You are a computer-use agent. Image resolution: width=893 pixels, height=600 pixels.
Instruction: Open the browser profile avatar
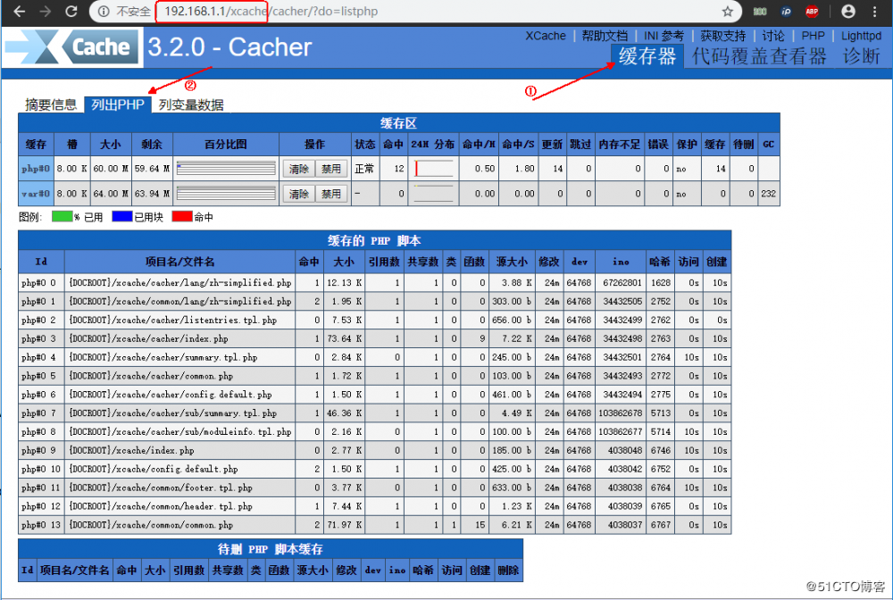pos(848,12)
